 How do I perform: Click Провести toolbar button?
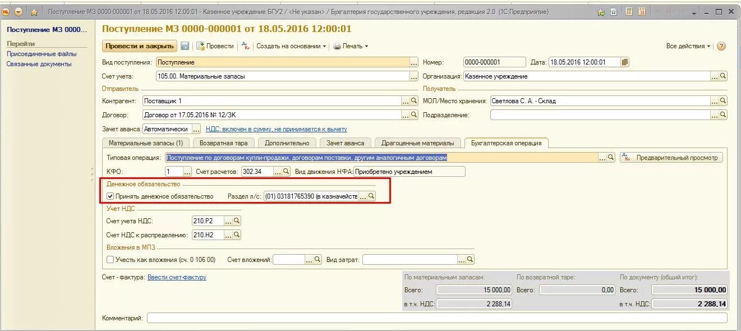pos(215,46)
